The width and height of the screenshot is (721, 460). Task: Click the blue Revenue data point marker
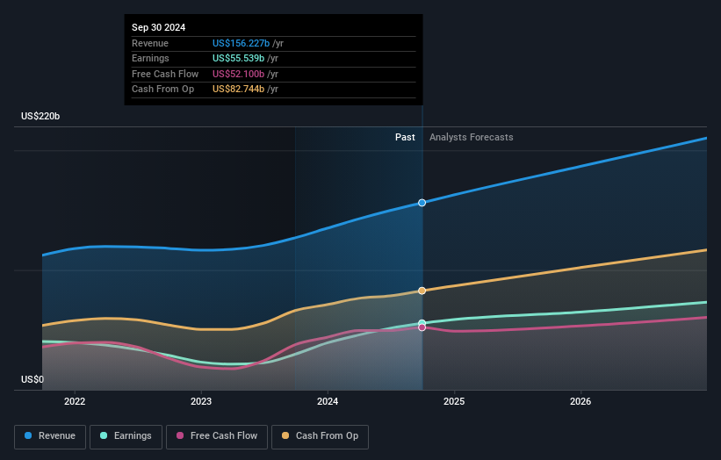coord(422,203)
